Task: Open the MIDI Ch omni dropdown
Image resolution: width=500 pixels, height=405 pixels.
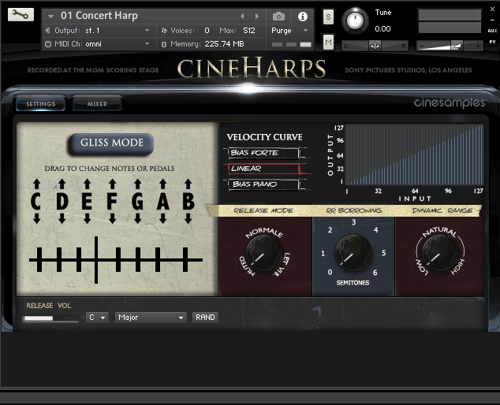Action: pyautogui.click(x=97, y=44)
